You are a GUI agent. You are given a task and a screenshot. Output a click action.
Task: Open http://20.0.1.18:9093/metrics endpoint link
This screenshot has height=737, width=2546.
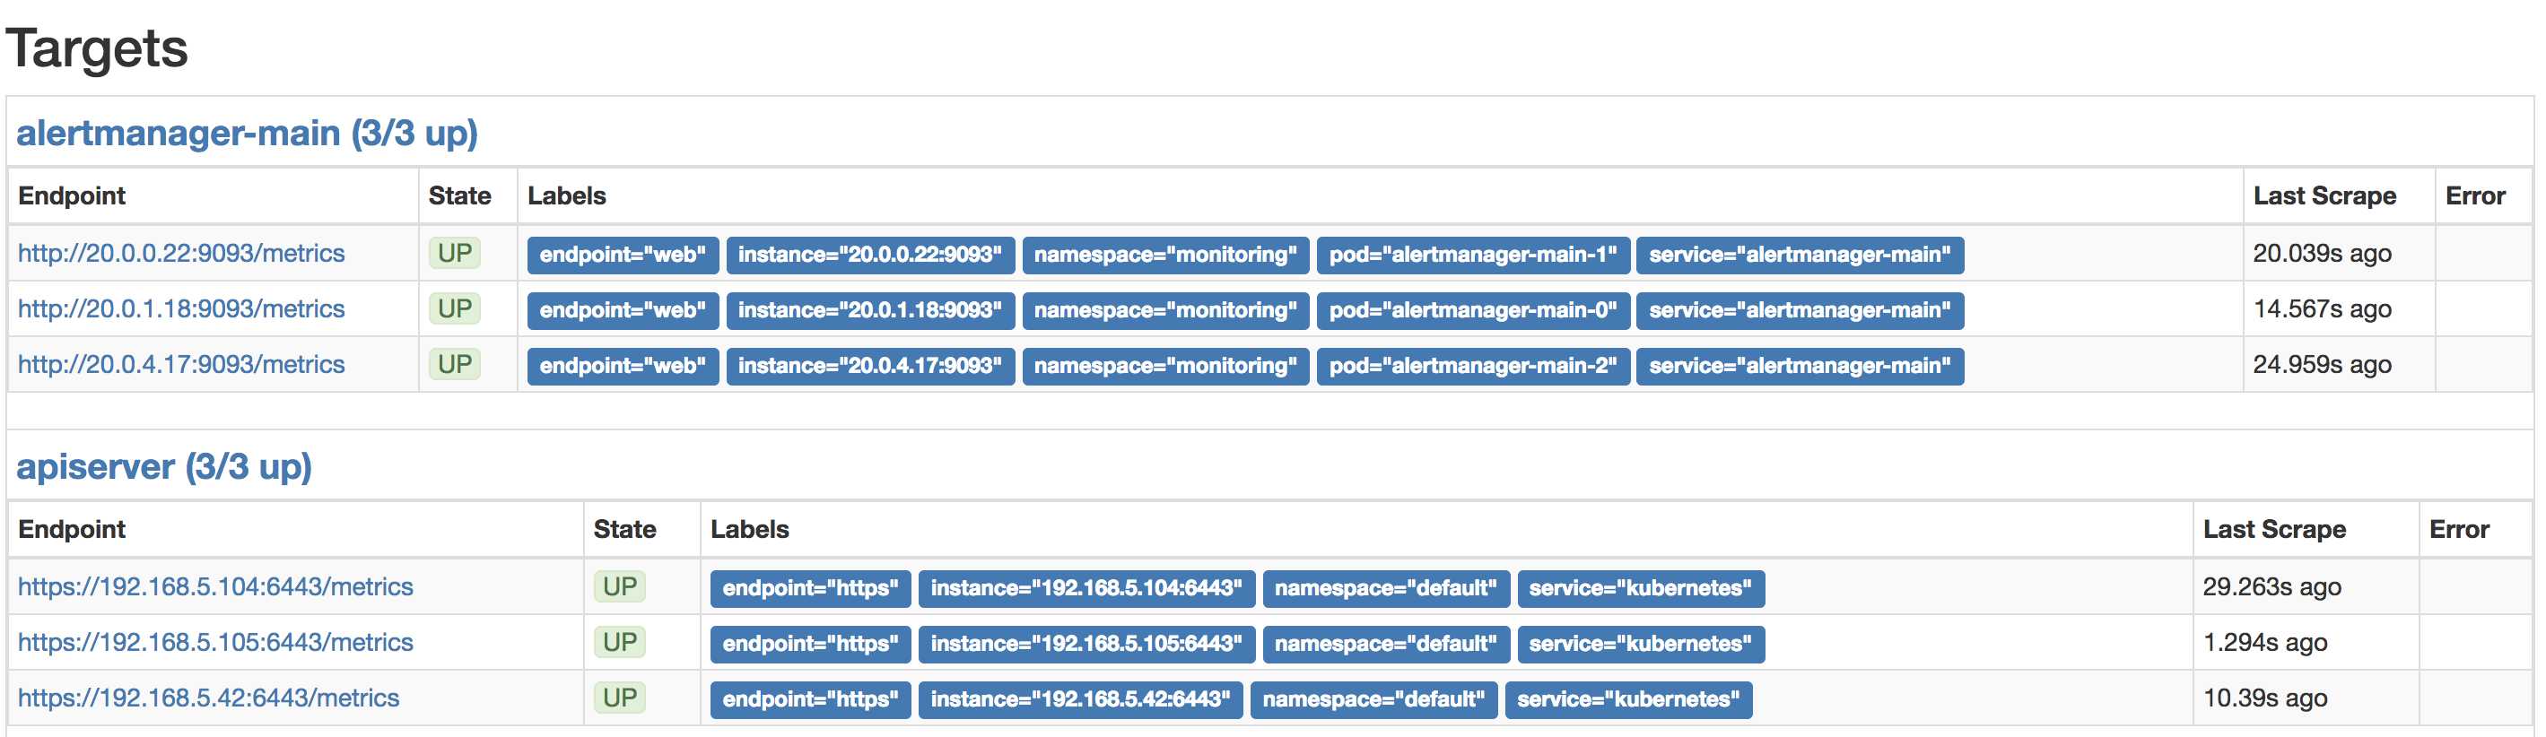click(181, 308)
